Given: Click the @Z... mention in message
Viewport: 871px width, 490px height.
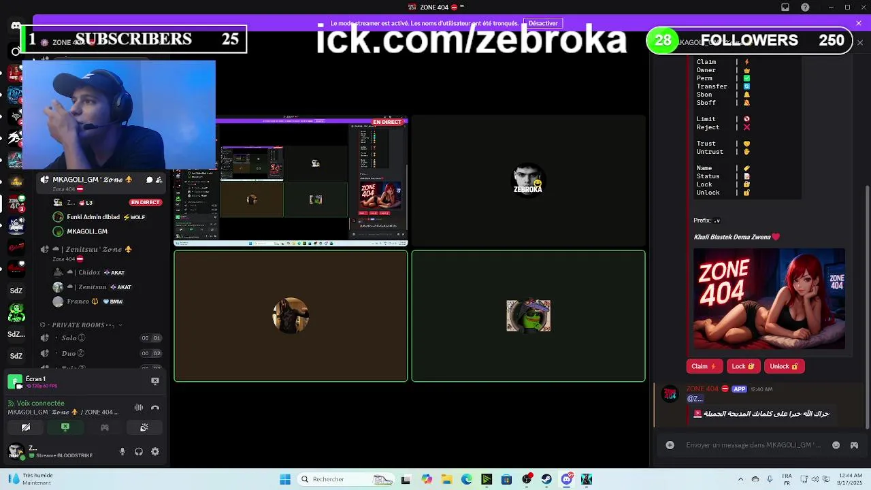Looking at the screenshot, I should pyautogui.click(x=694, y=399).
